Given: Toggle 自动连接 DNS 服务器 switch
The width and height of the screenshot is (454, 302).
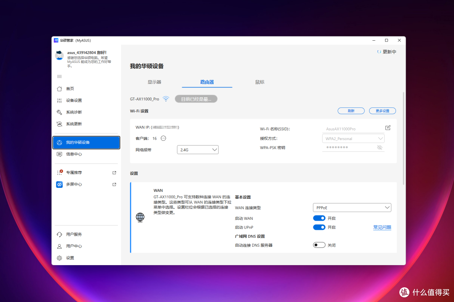Looking at the screenshot, I should 319,245.
